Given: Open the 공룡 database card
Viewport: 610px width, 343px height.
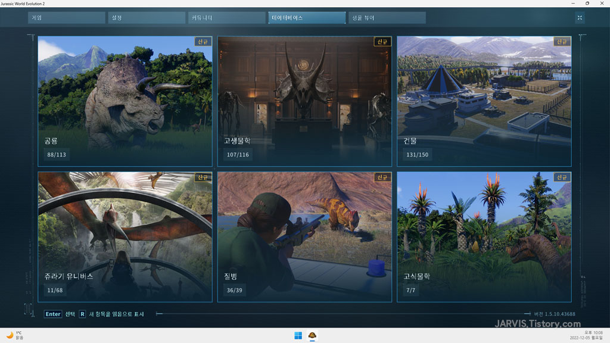Looking at the screenshot, I should point(125,101).
